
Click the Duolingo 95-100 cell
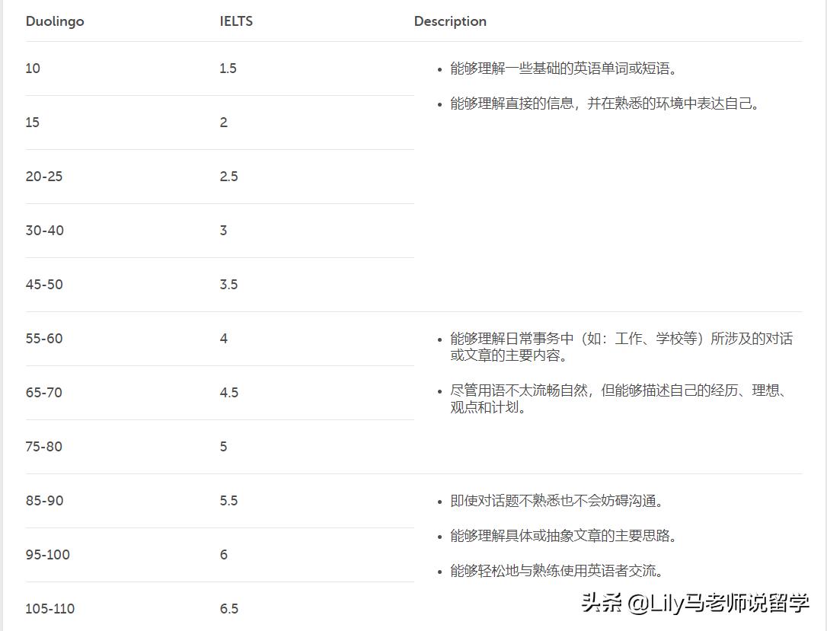pyautogui.click(x=47, y=555)
